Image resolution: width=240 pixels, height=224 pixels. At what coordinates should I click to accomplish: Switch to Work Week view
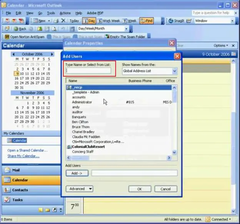pyautogui.click(x=109, y=21)
